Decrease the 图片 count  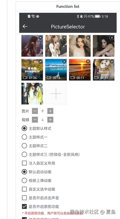tap(35, 111)
